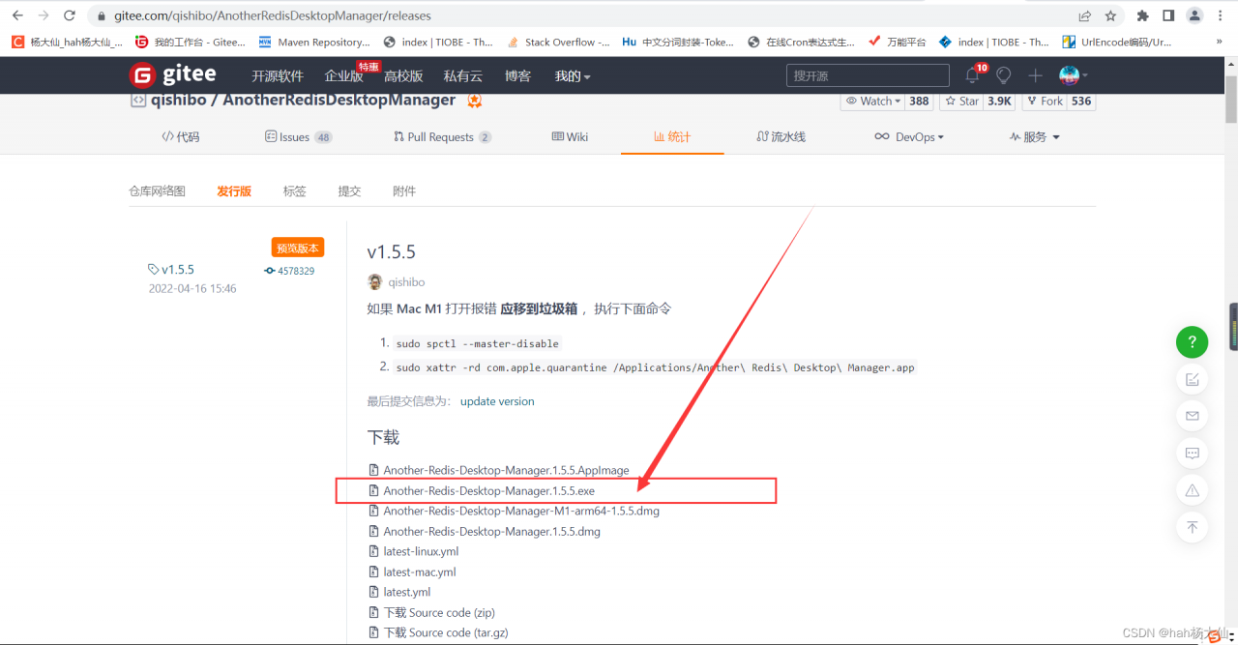Click the plus icon to create new
This screenshot has width=1238, height=645.
(x=1035, y=75)
